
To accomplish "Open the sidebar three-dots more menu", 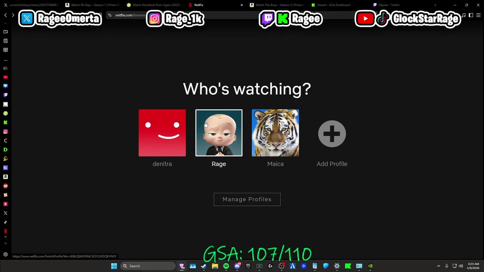I will click(x=5, y=60).
